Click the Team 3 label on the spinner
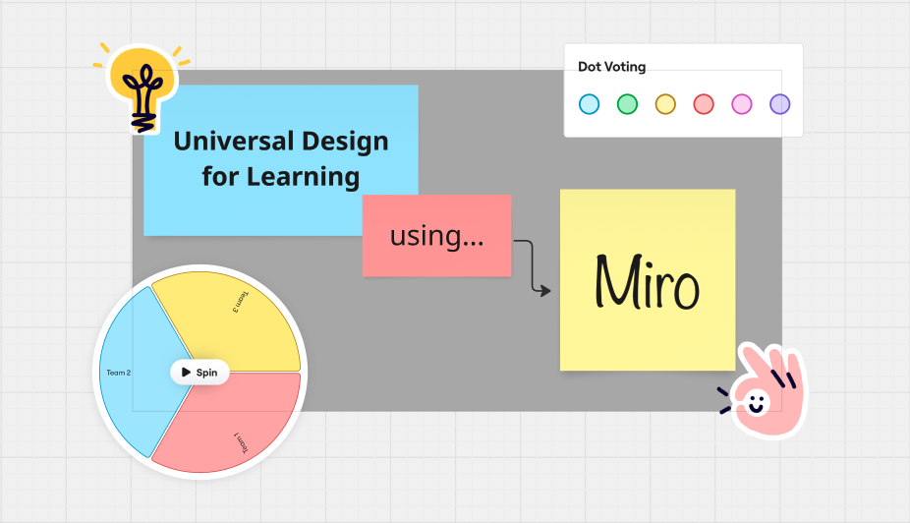Viewport: 910px width, 523px height. 240,302
